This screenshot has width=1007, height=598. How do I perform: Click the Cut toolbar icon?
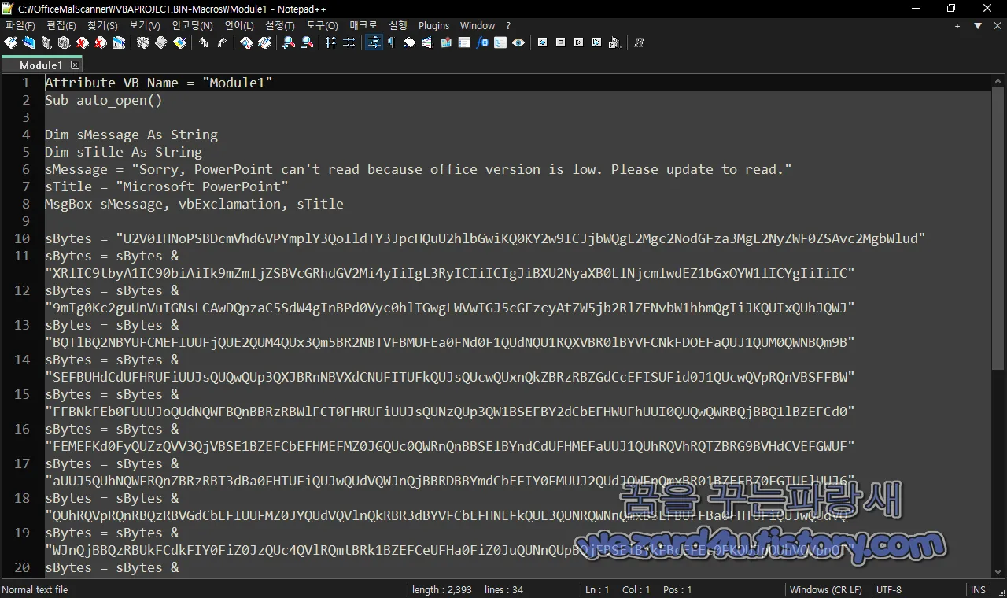pyautogui.click(x=143, y=42)
